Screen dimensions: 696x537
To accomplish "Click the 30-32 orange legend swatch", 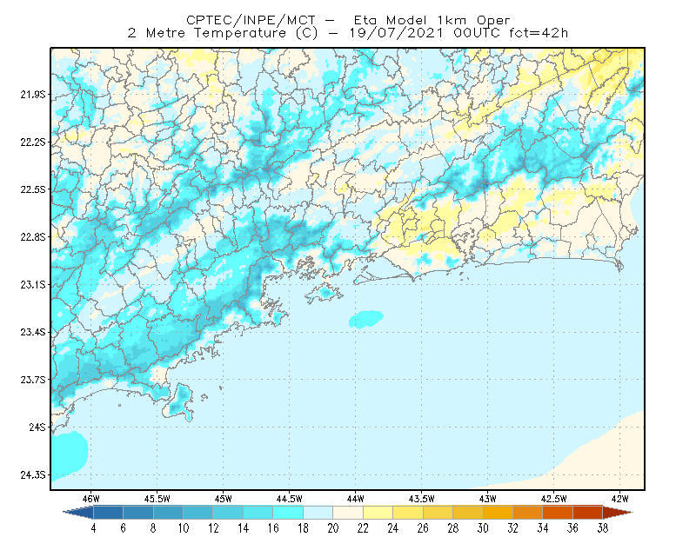I will [x=498, y=513].
